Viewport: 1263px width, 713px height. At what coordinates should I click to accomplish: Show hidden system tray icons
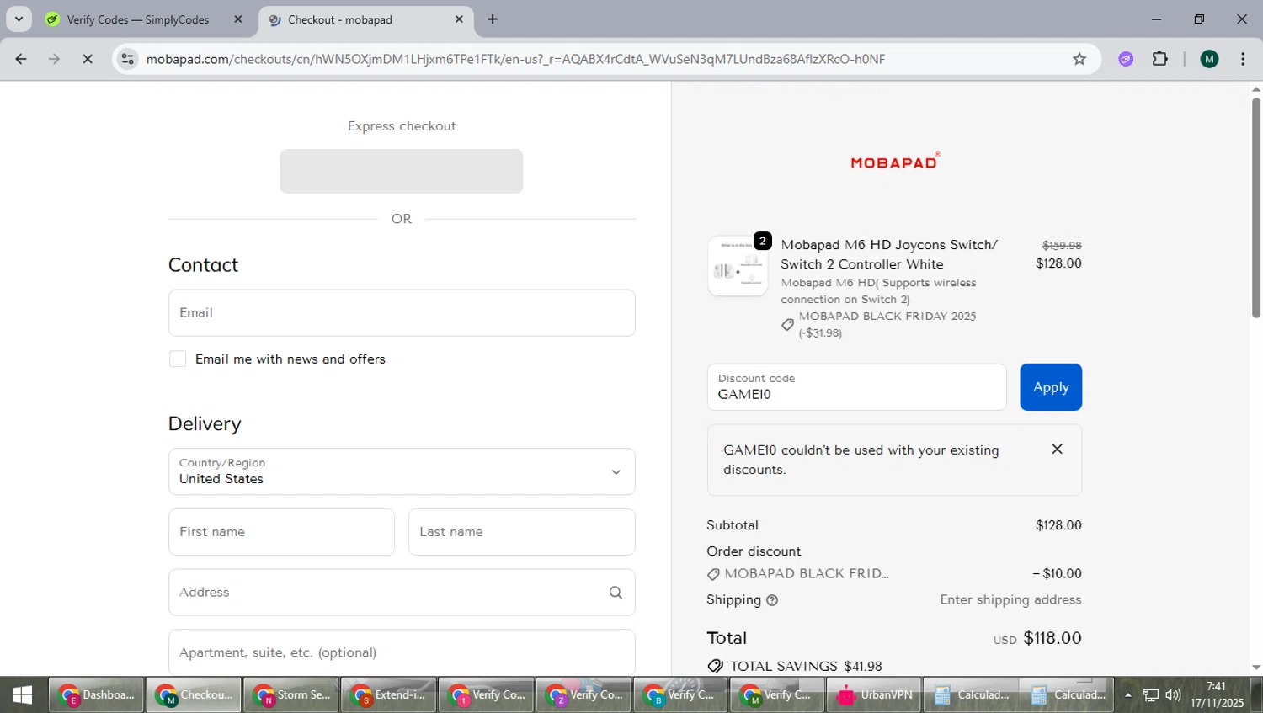pos(1128,695)
